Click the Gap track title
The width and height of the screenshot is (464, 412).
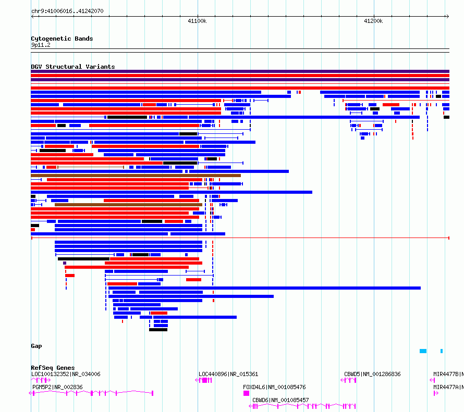point(36,346)
